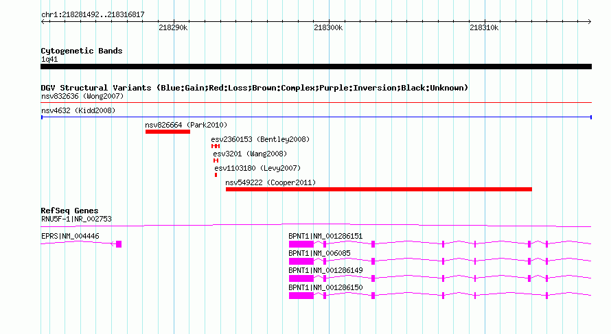The height and width of the screenshot is (334, 611).
Task: Click the EPRS|NM_004446 gene label
Action: click(70, 237)
